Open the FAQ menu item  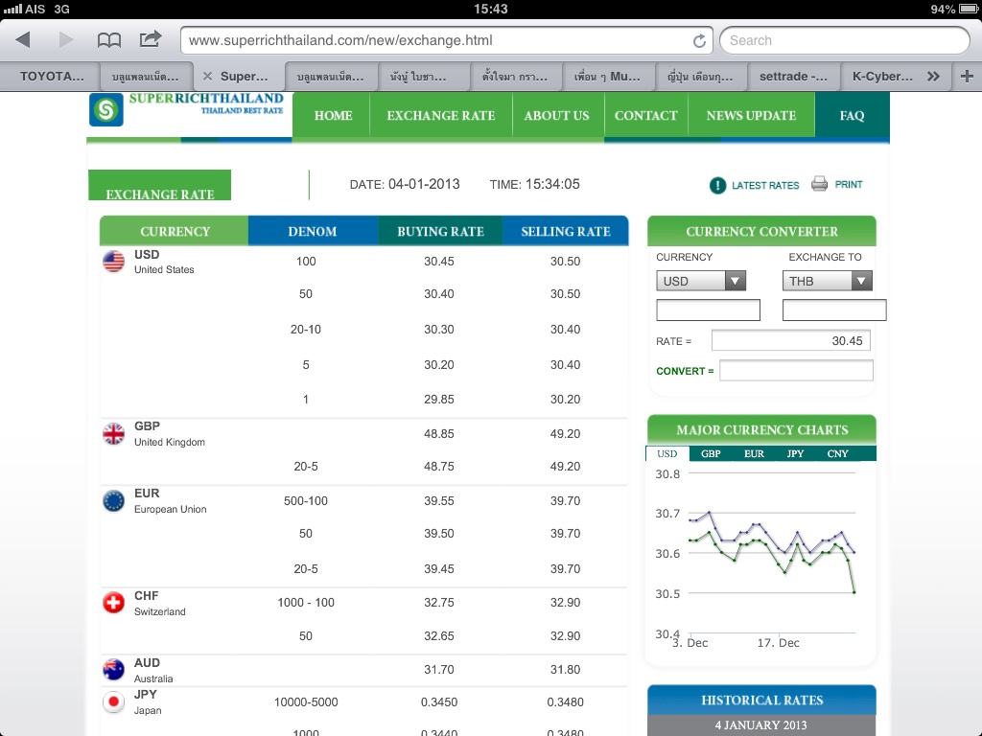852,115
